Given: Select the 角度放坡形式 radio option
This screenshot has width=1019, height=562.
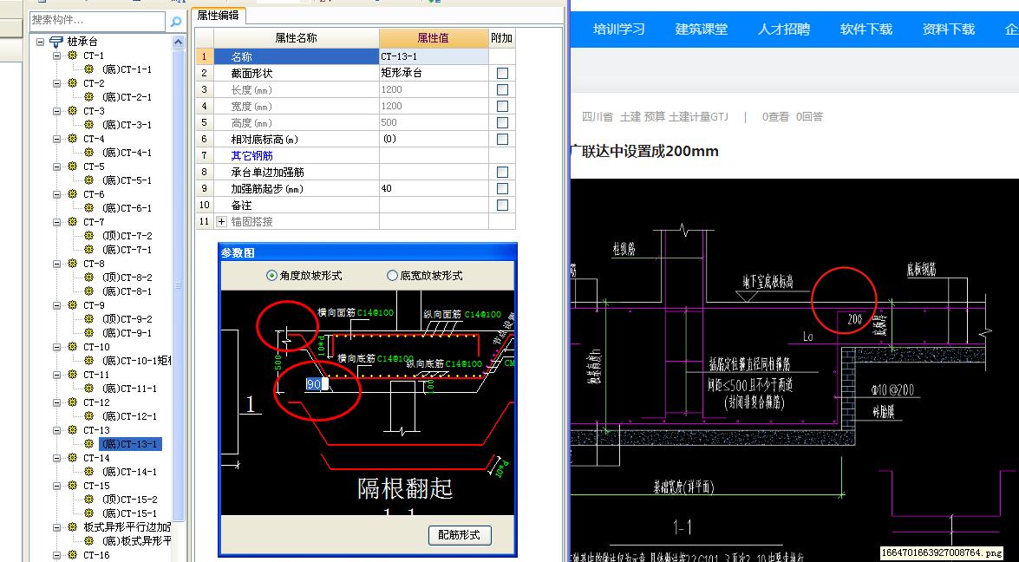Looking at the screenshot, I should point(271,276).
